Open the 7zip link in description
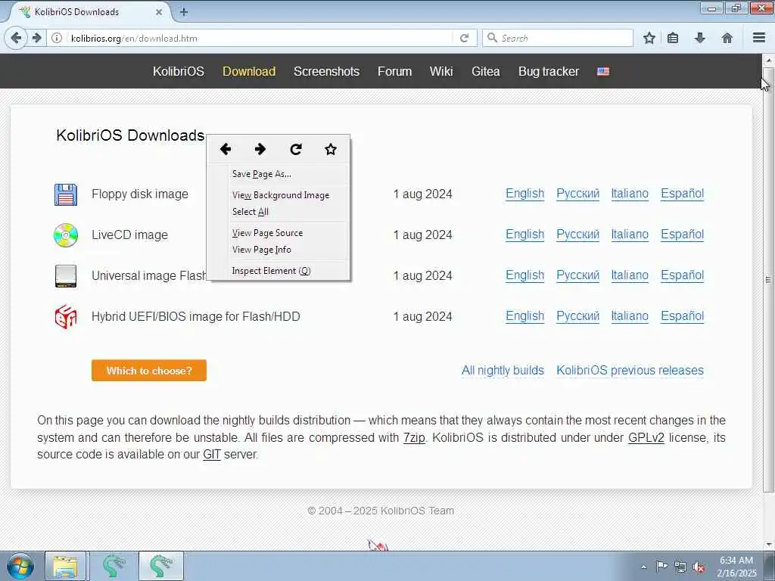Image resolution: width=775 pixels, height=581 pixels. tap(414, 438)
